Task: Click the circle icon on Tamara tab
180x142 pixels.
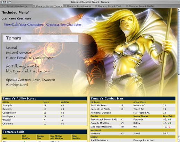Action: pyautogui.click(x=34, y=6)
